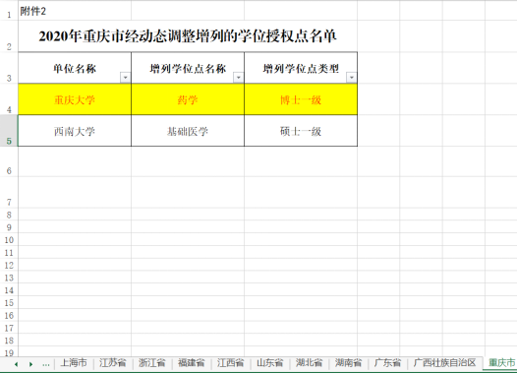This screenshot has width=517, height=374.
Task: Show more sheets via ellipsis button
Action: [x=46, y=364]
